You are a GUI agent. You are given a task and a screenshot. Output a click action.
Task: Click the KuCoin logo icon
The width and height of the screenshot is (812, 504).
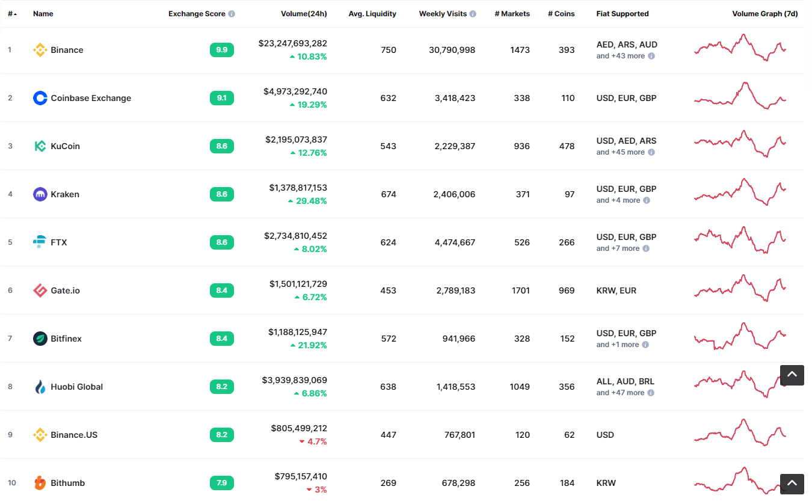[x=40, y=146]
